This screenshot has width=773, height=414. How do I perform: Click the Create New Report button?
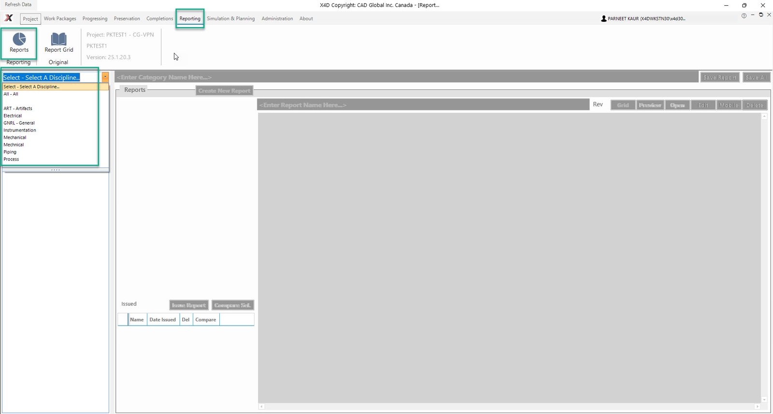(224, 91)
